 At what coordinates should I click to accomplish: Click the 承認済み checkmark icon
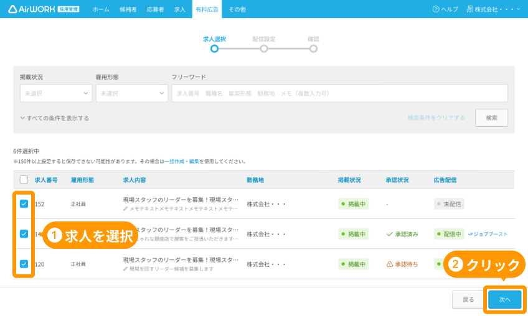[x=390, y=234]
